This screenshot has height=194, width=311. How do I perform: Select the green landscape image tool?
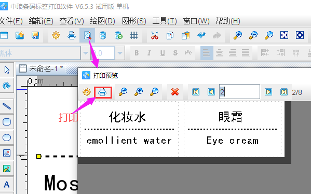tap(7, 169)
